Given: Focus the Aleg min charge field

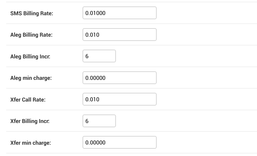Looking at the screenshot, I should click(x=120, y=78).
